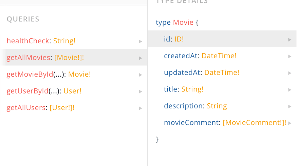300x166 pixels.
Task: Click the arrow beside movieComment field
Action: pyautogui.click(x=290, y=123)
